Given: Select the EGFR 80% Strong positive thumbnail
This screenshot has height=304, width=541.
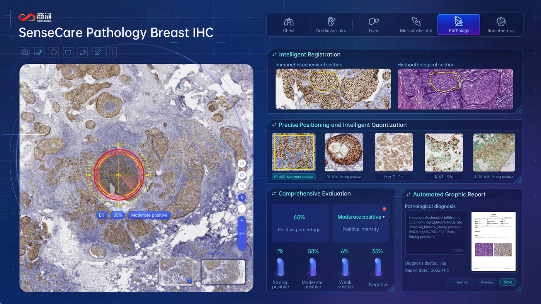Looking at the screenshot, I should 494,152.
